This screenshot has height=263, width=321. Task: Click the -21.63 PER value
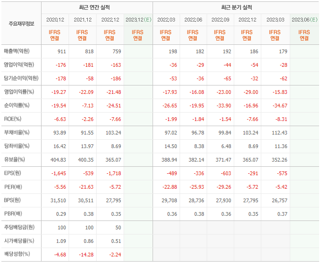click(86, 187)
